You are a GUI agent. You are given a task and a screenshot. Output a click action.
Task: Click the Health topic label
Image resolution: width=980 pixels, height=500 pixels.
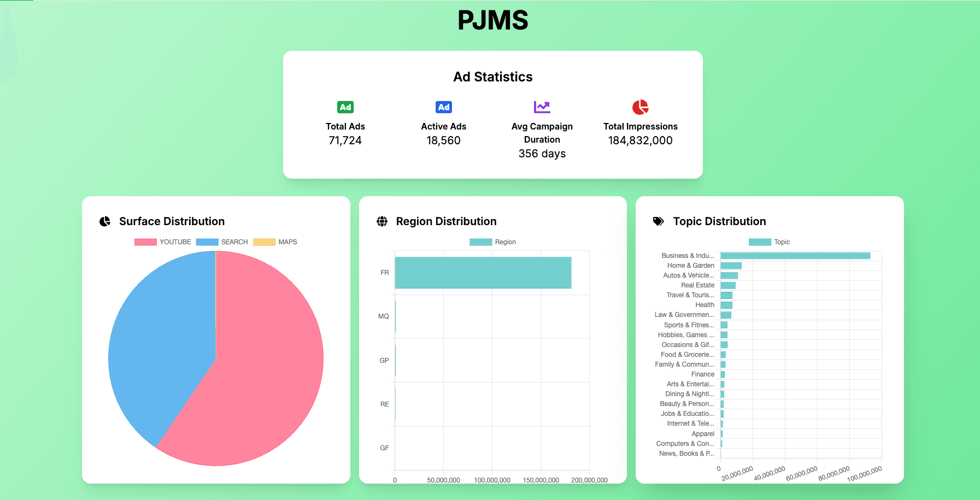pos(705,305)
